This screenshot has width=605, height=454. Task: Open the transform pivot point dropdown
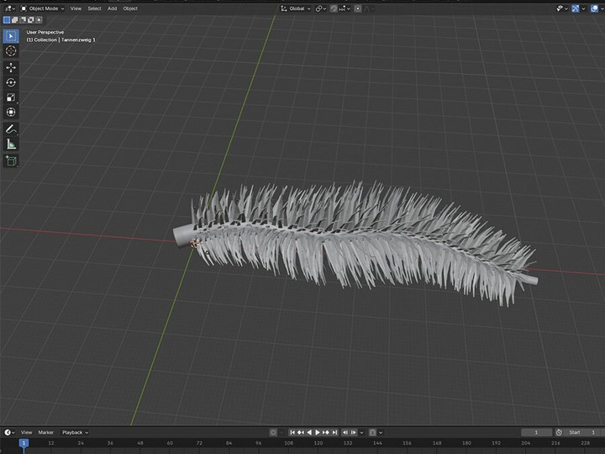[321, 8]
